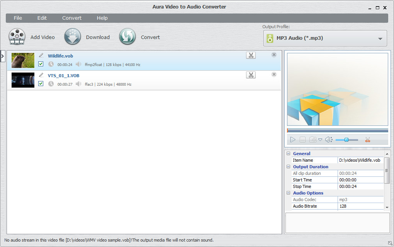Click the scissors icon under the preview player
This screenshot has width=394, height=247.
[367, 139]
